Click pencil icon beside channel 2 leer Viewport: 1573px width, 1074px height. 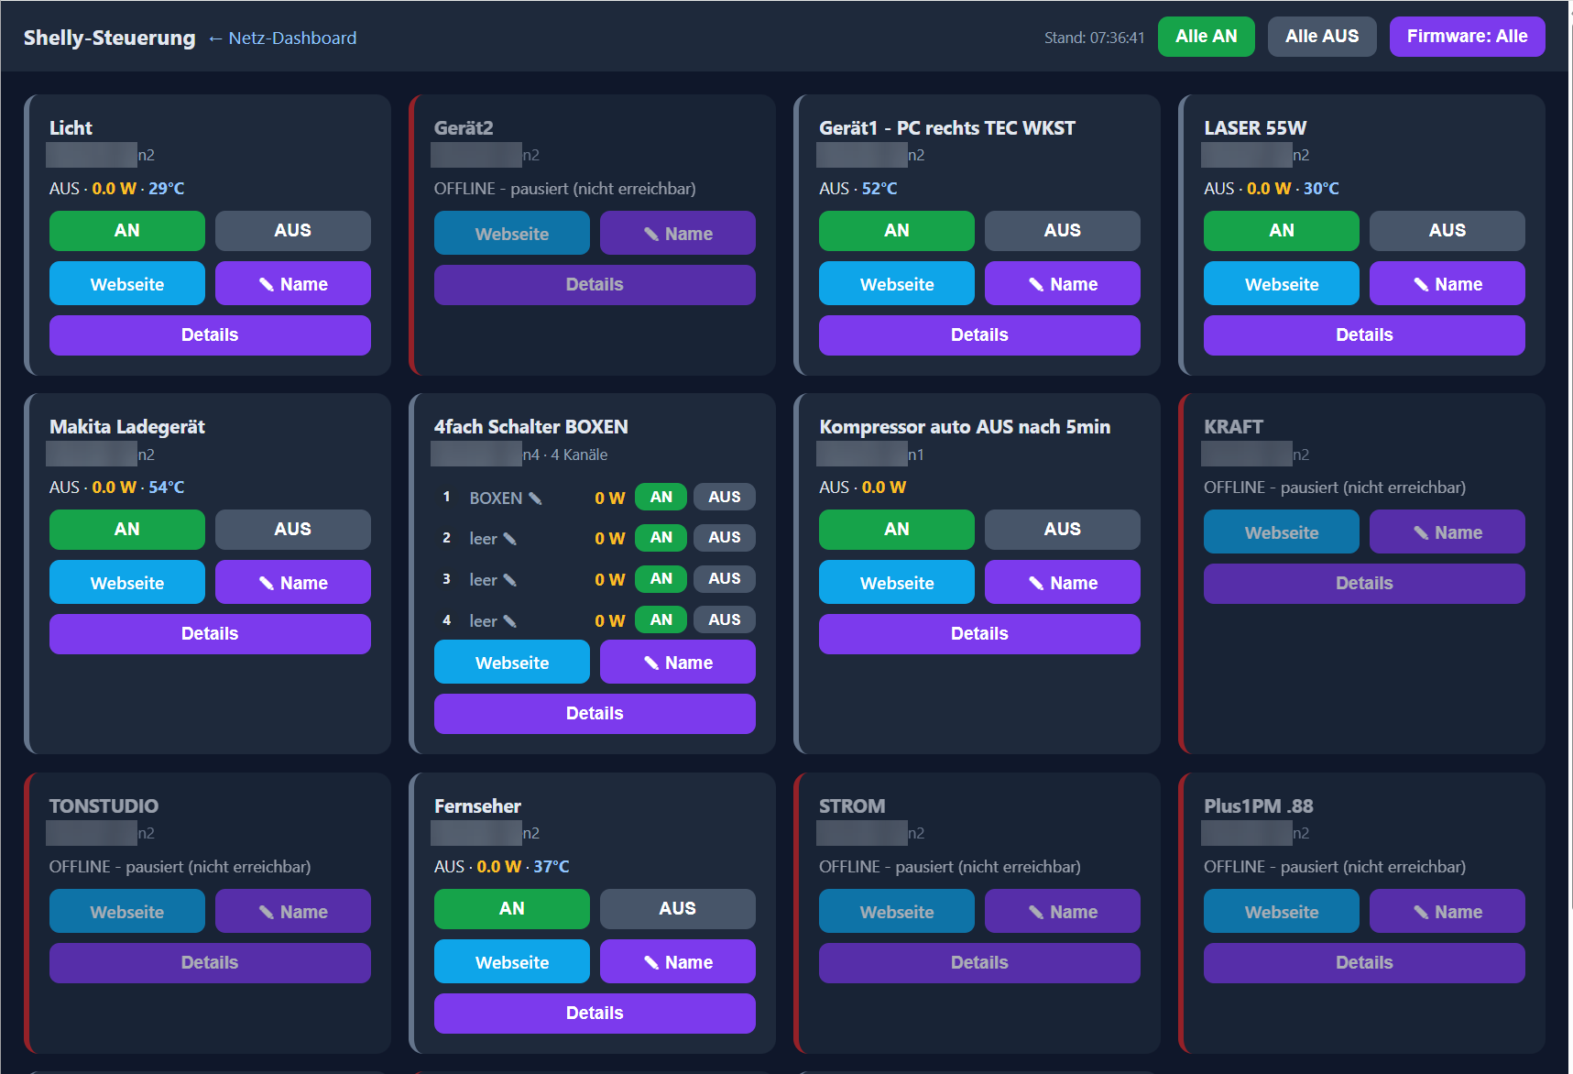point(510,539)
